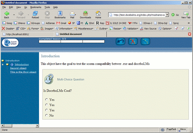Switch to the http://localhost:8081/ tab
The height and width of the screenshot is (133, 193).
tap(27, 34)
